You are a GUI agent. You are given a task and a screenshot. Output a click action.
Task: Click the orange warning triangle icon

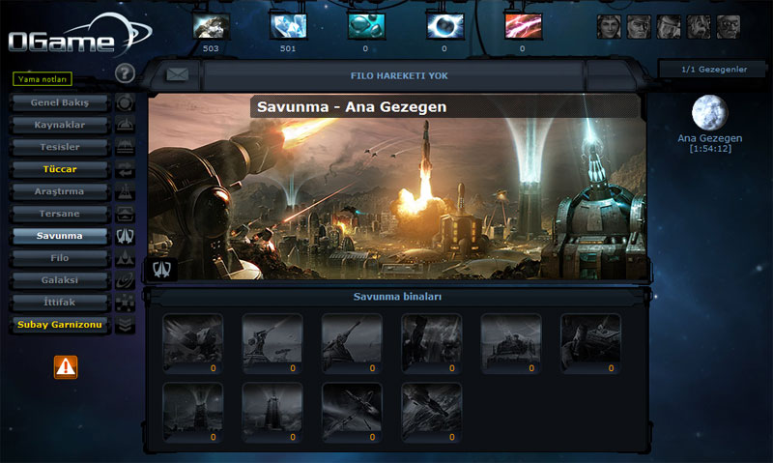coord(66,367)
